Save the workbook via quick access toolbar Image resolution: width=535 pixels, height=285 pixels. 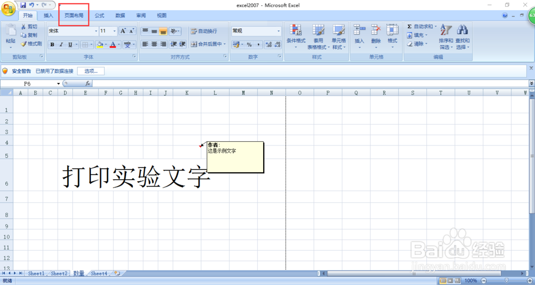click(x=23, y=5)
